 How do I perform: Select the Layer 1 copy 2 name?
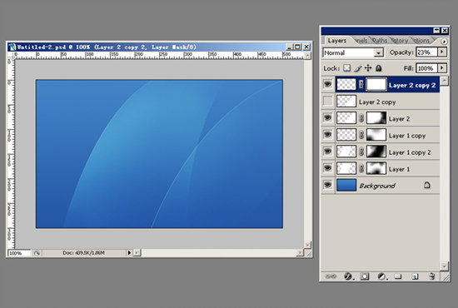point(410,152)
